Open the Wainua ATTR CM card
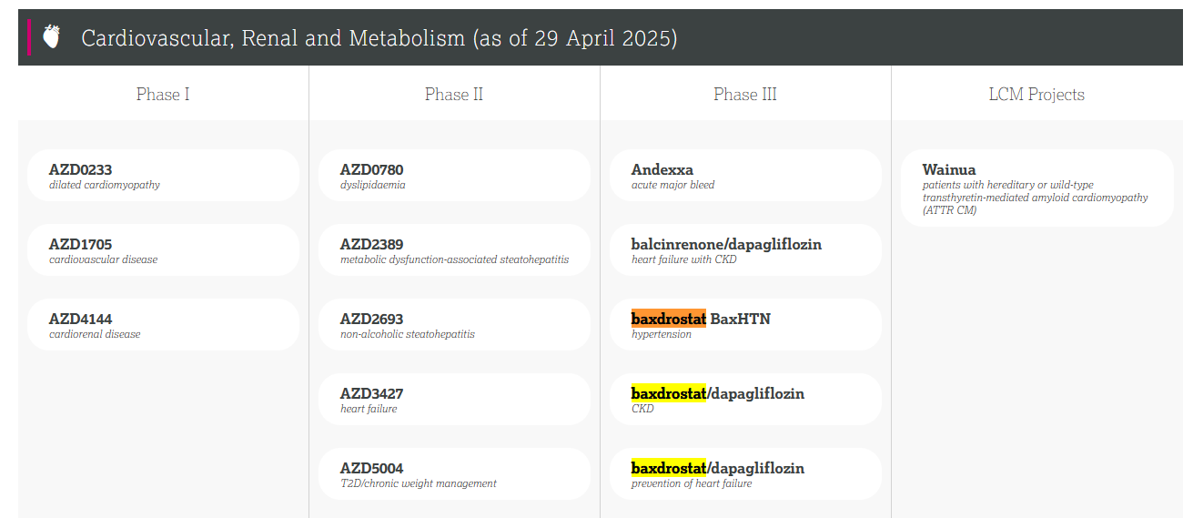The image size is (1193, 518). pos(1036,188)
